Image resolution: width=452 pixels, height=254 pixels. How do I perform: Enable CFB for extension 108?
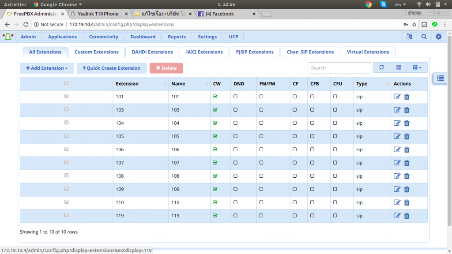click(312, 176)
